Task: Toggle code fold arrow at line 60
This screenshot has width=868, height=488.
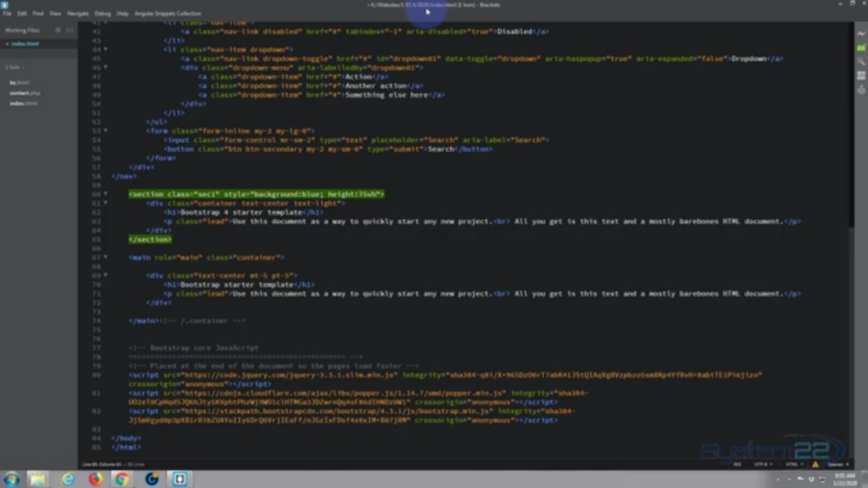Action: pyautogui.click(x=105, y=194)
